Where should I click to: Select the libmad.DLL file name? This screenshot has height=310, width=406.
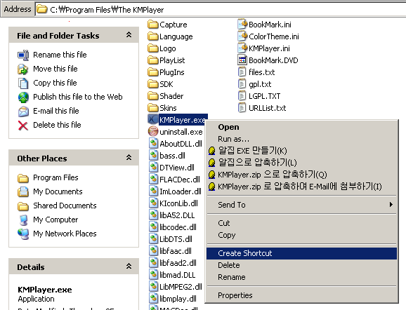[178, 275]
